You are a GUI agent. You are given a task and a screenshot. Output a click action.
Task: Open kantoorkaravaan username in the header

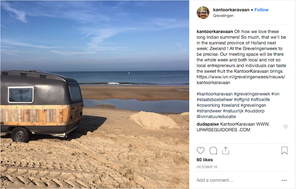(231, 10)
